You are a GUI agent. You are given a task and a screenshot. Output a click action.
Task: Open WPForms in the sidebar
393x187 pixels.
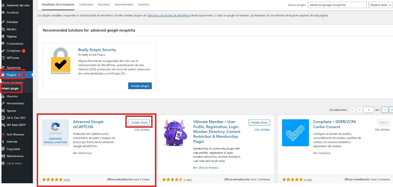tap(13, 58)
